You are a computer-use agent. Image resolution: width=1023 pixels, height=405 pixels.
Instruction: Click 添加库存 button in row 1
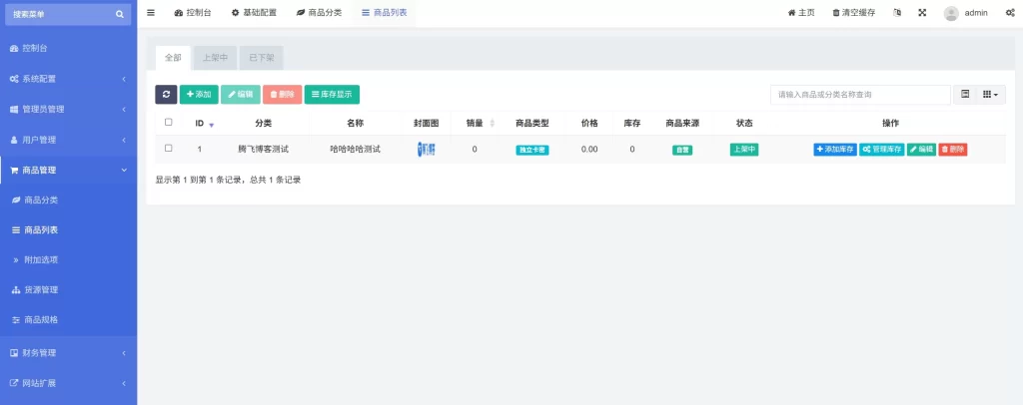pos(835,149)
